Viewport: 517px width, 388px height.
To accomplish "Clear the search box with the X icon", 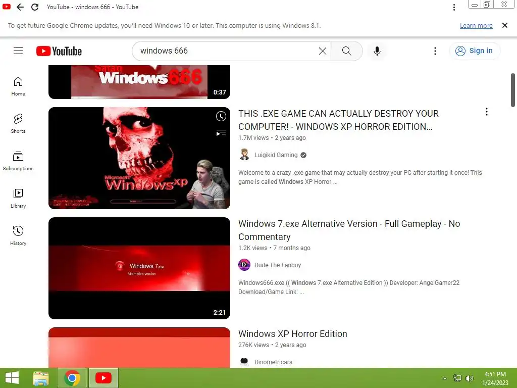I will coord(323,51).
